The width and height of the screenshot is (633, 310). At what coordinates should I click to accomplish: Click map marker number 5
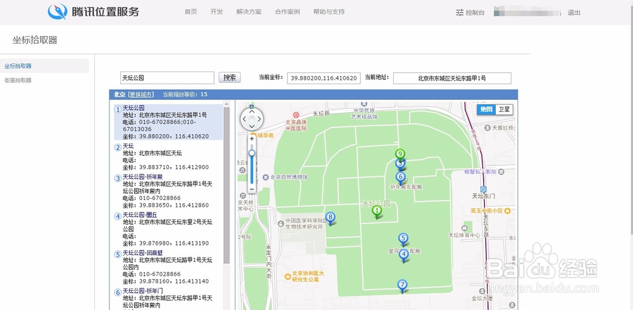pyautogui.click(x=403, y=239)
